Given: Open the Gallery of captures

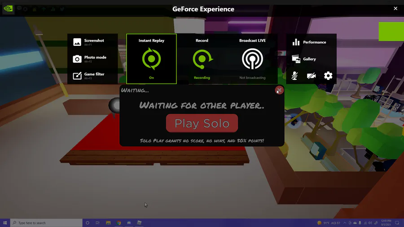Looking at the screenshot, I should point(304,59).
